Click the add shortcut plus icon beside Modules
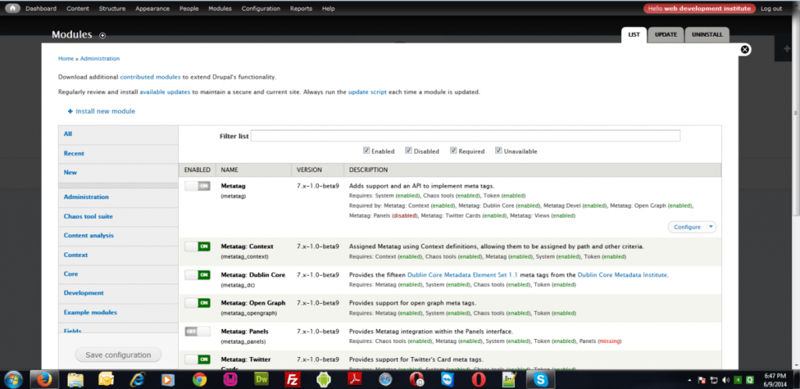The height and width of the screenshot is (389, 800). [x=102, y=35]
